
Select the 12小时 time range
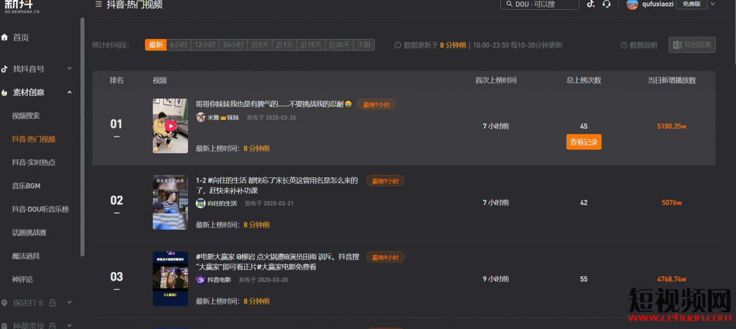(205, 45)
